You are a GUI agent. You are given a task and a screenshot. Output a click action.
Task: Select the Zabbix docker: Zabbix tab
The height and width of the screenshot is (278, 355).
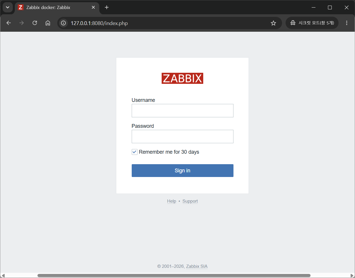tap(57, 8)
